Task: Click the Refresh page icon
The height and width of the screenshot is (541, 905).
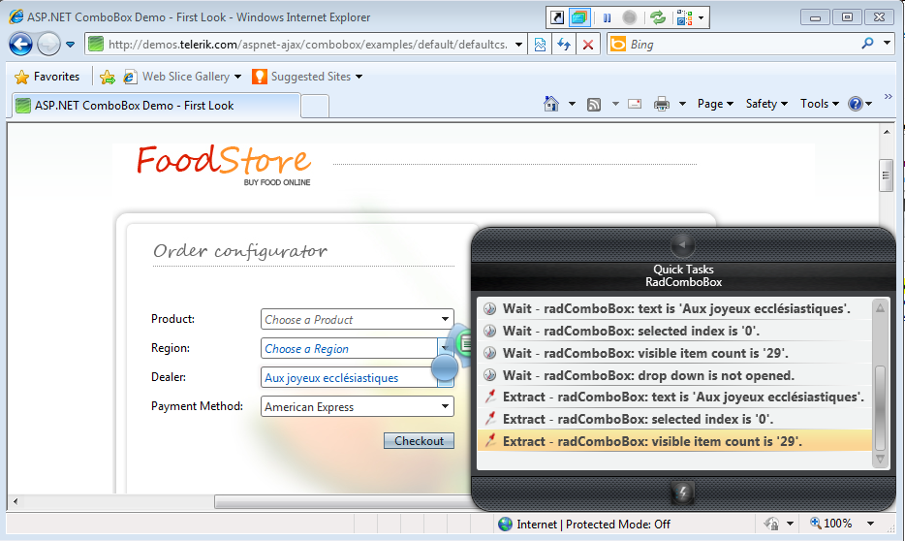Action: (564, 45)
